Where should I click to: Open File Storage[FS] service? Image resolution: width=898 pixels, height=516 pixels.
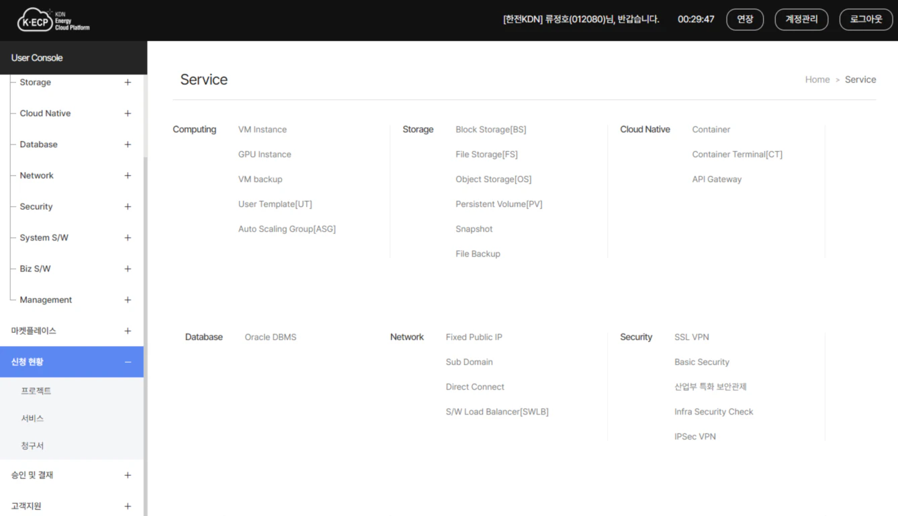click(487, 155)
